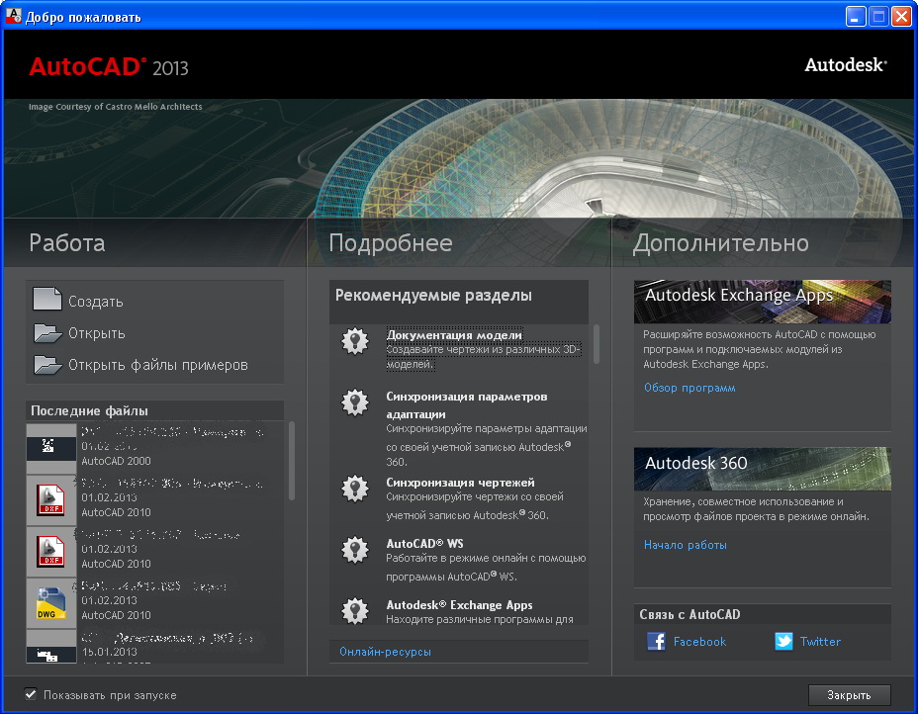The width and height of the screenshot is (919, 714).
Task: Click the Autodesk Exchange Apps banner image
Action: [x=763, y=302]
